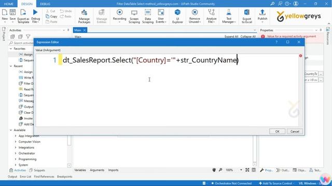Click the designer zoom magnifier icon
The height and width of the screenshot is (186, 332).
point(220,170)
